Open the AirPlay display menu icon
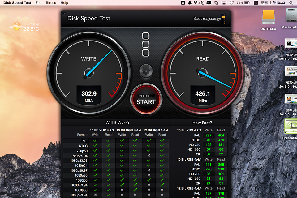The width and height of the screenshot is (297, 198). point(224,3)
